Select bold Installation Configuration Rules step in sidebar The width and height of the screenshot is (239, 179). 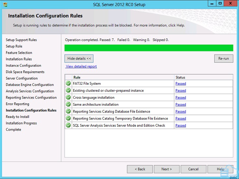tap(31, 110)
